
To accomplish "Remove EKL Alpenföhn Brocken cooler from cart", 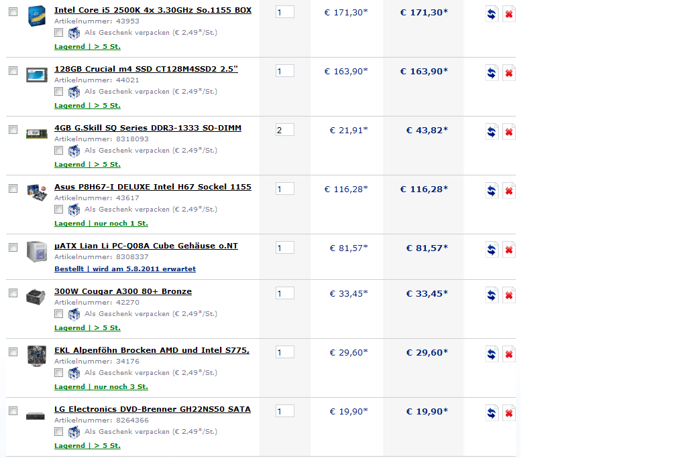I will pos(509,354).
